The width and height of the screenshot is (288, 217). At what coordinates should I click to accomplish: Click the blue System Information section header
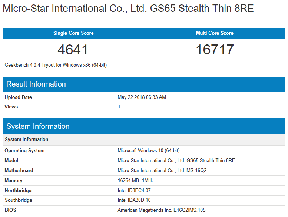click(144, 126)
